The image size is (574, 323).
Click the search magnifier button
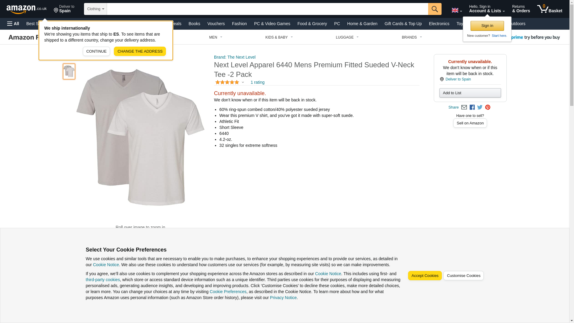(x=434, y=9)
